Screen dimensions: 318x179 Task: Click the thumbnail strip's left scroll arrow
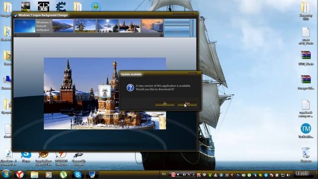click(15, 35)
